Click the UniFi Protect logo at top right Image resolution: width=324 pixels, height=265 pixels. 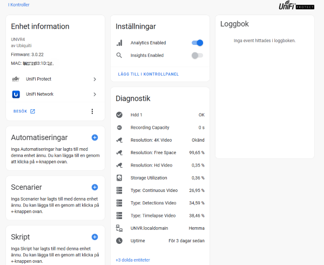(296, 5)
